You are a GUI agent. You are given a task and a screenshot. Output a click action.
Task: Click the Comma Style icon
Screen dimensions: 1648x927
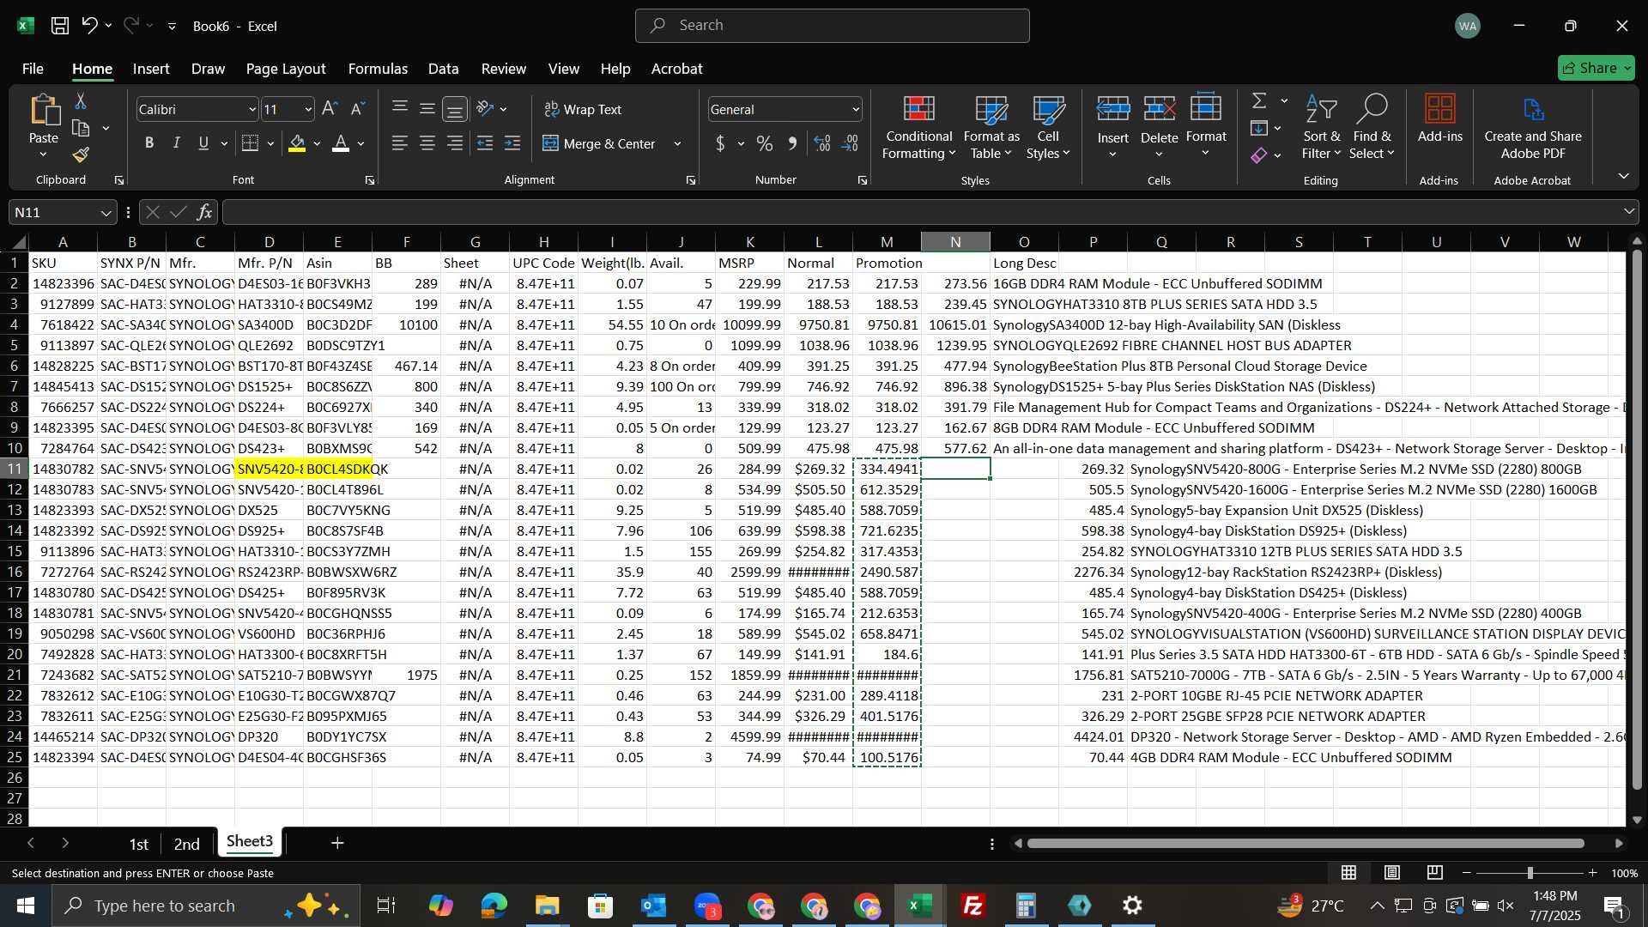pyautogui.click(x=792, y=143)
